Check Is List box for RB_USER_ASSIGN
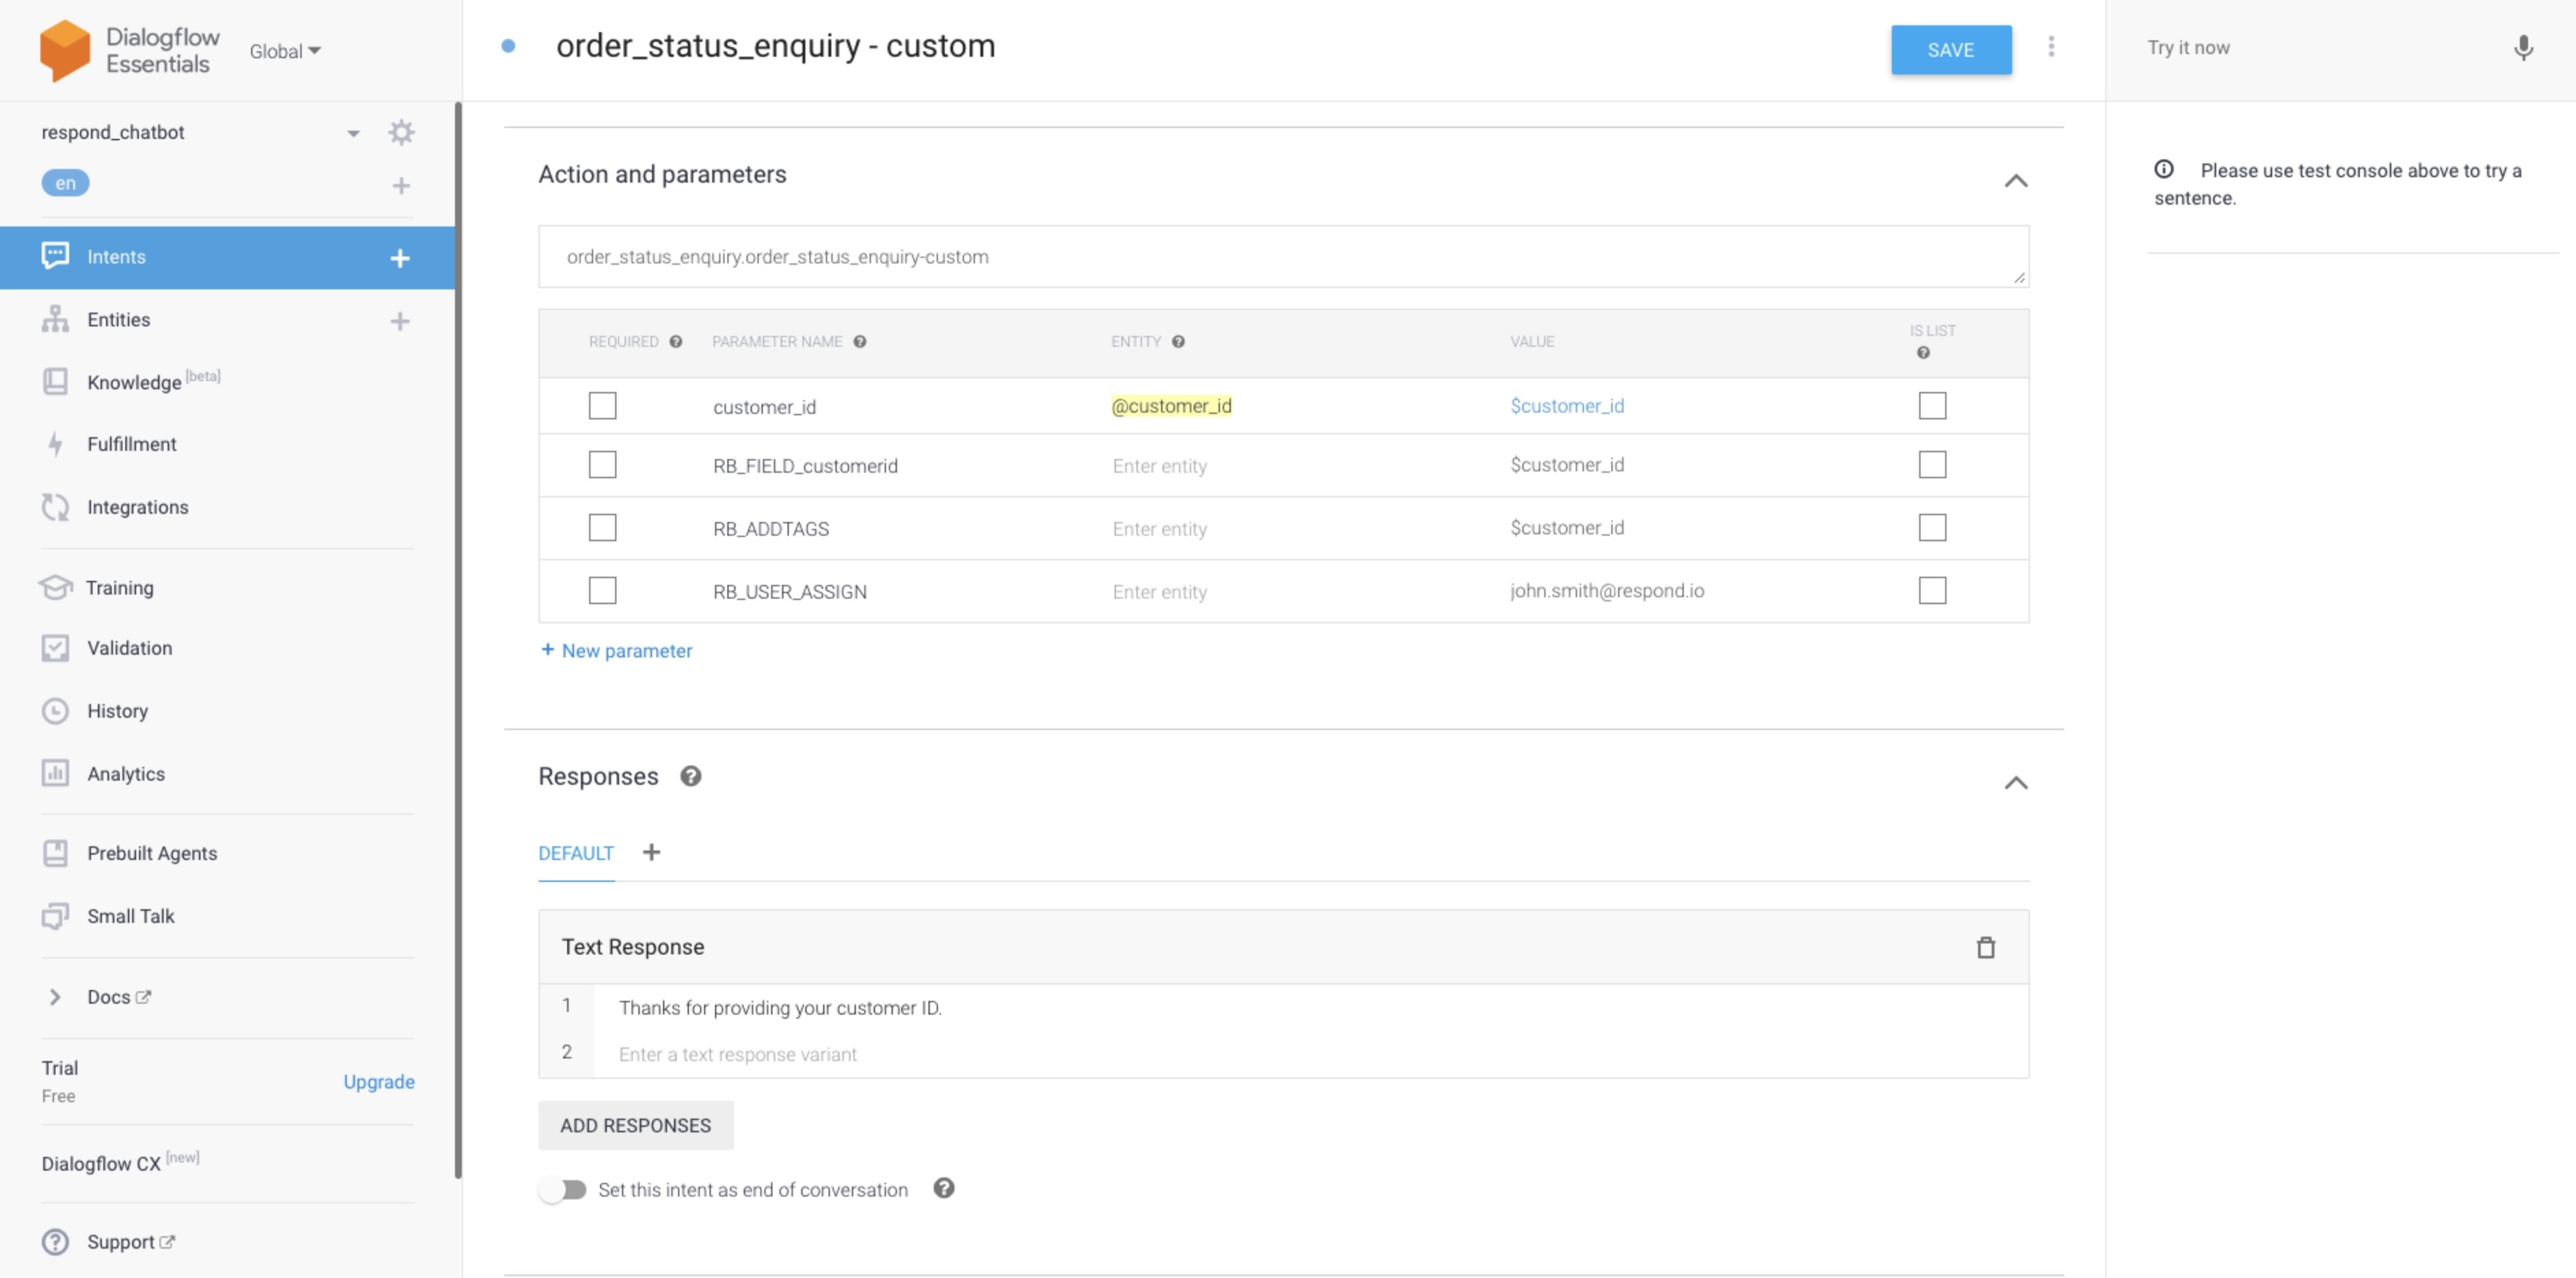 tap(1932, 591)
